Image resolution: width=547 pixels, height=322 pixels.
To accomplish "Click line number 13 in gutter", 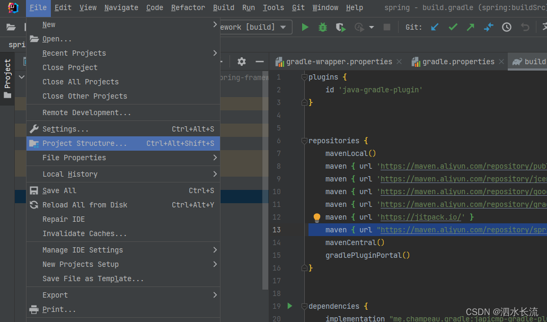I will click(x=276, y=230).
